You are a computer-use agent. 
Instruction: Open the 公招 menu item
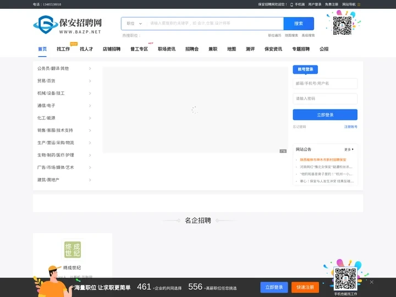tap(324, 49)
